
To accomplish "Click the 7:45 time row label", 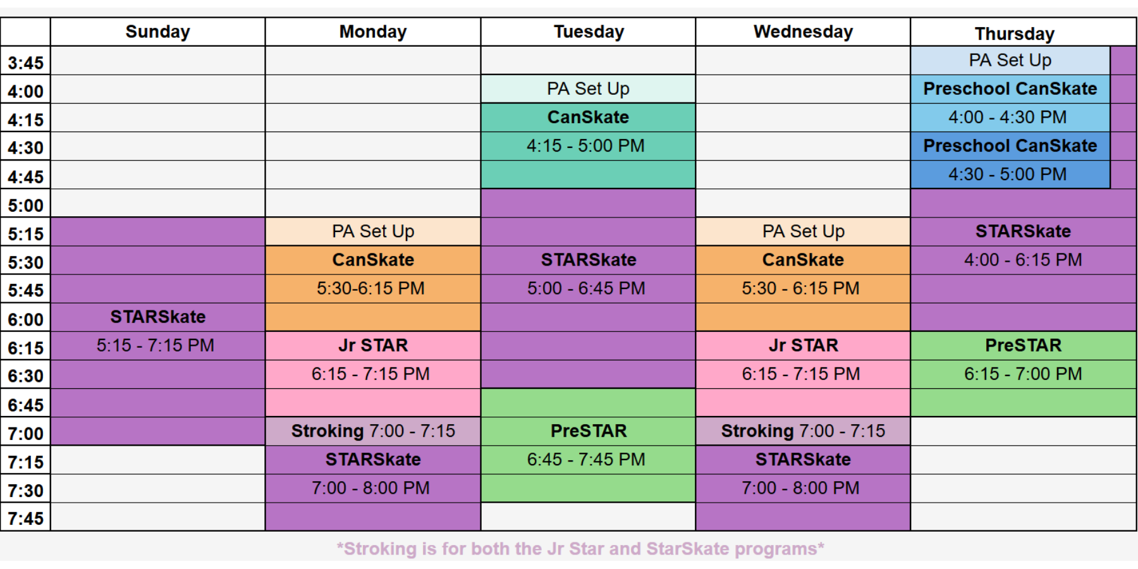I will point(25,517).
